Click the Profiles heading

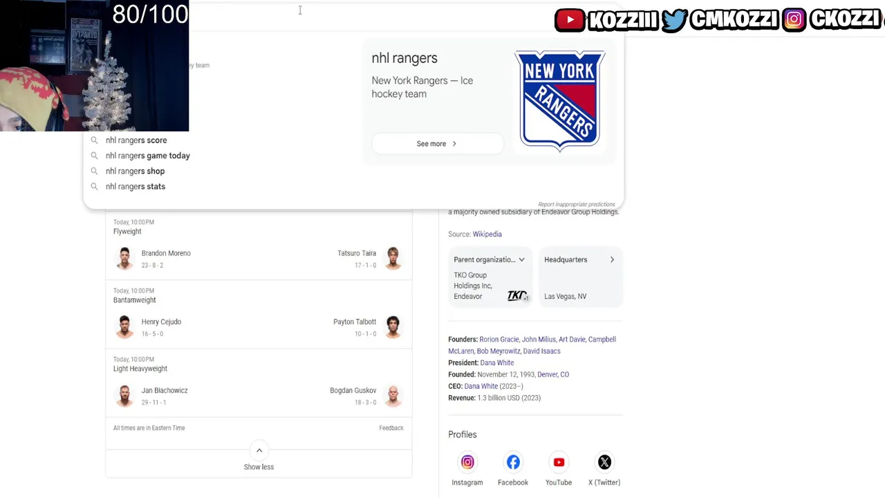coord(463,434)
